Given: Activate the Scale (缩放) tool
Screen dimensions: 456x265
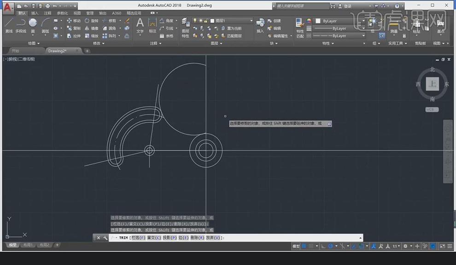Looking at the screenshot, I should pos(92,36).
